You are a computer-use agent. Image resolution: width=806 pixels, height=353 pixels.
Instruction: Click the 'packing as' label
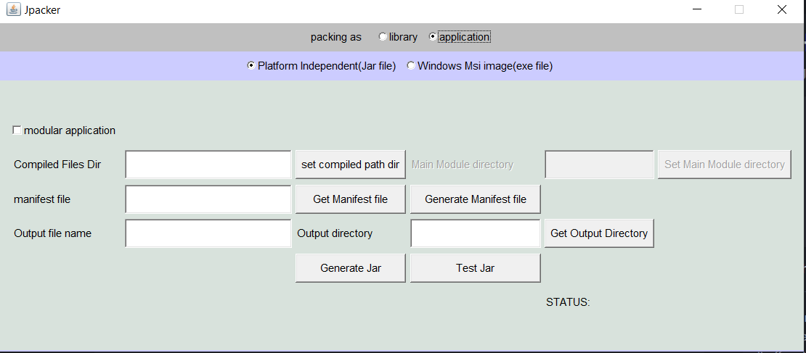point(336,37)
